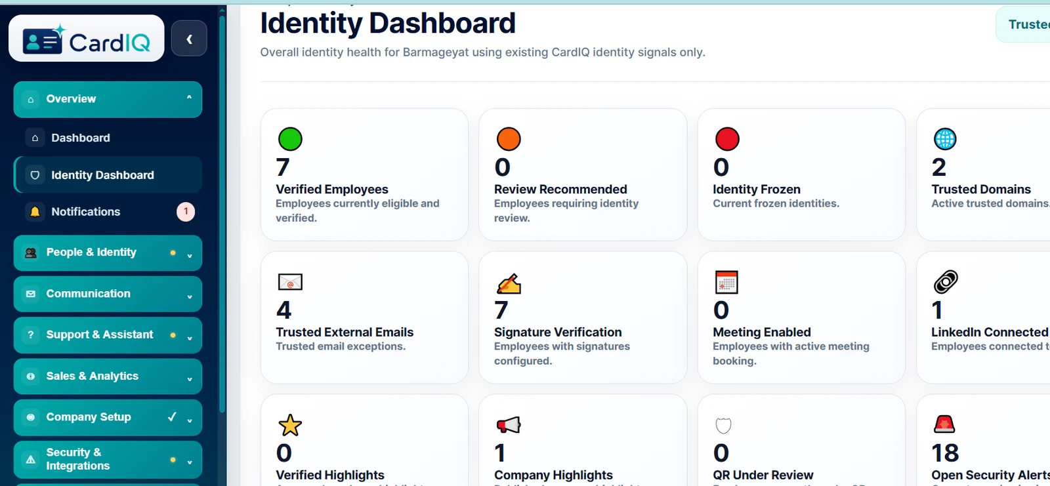Click the text 'Trusted email exceptions.'
This screenshot has height=486, width=1050.
[341, 346]
